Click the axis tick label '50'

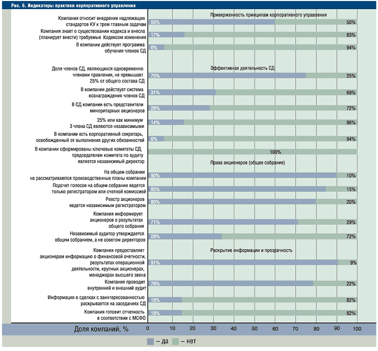tap(255, 328)
